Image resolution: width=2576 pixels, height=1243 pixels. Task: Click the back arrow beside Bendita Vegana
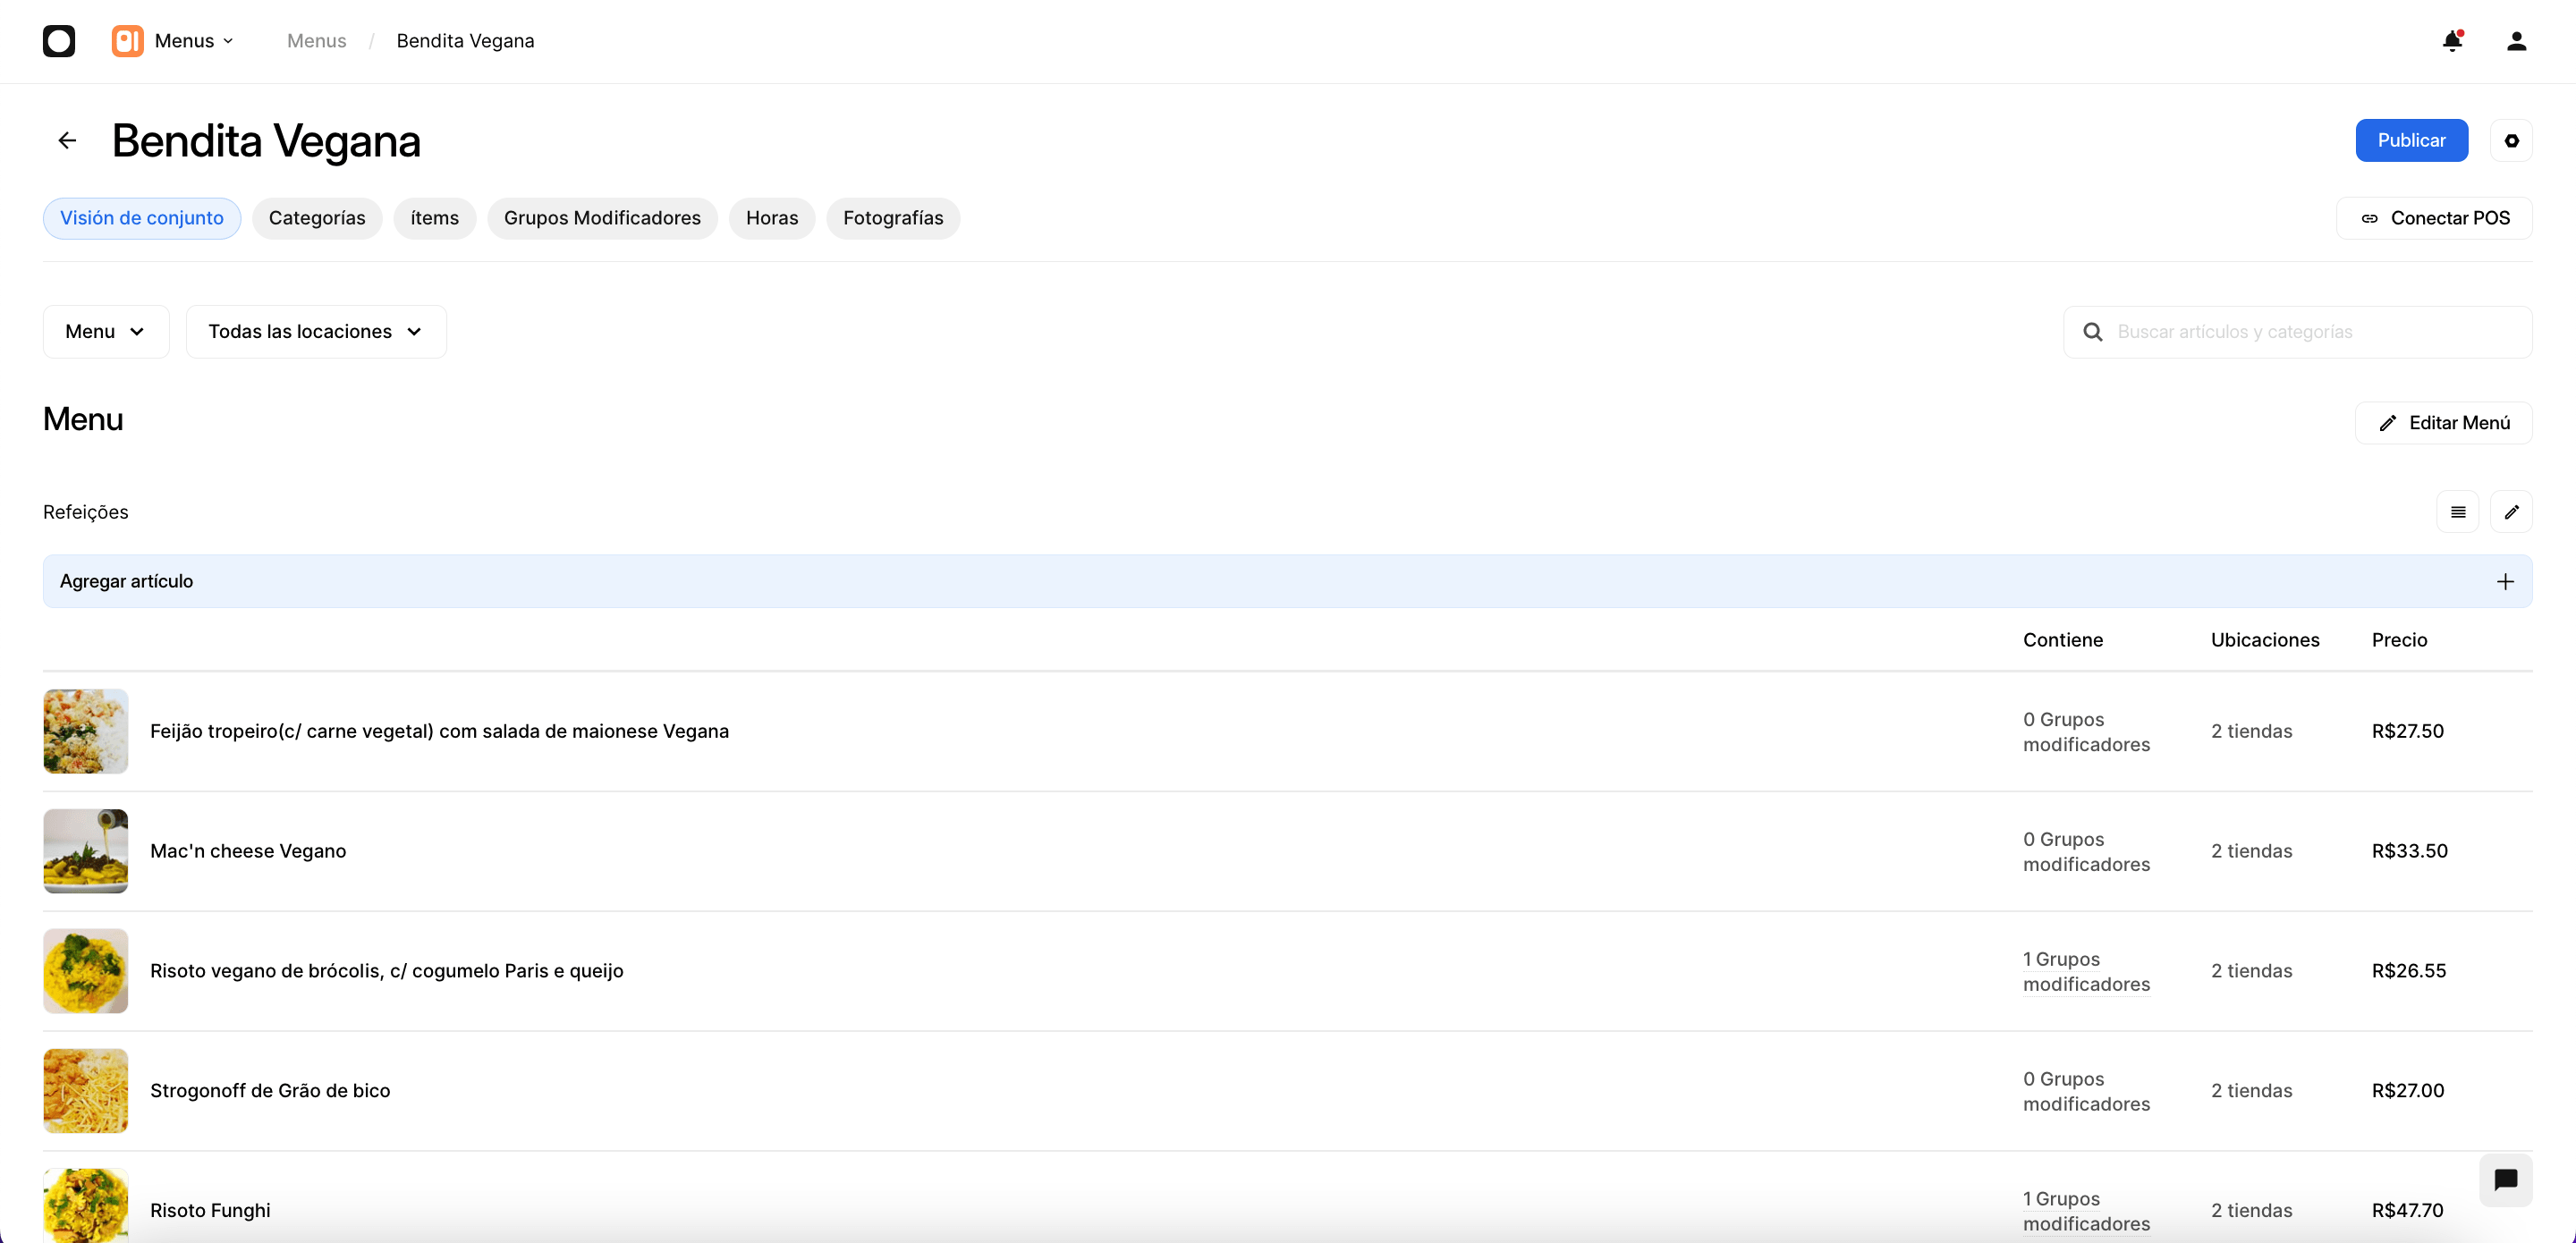pos(67,140)
